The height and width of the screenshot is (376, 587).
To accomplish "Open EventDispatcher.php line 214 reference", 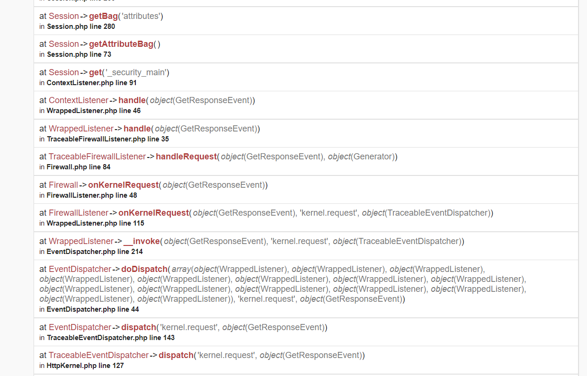I will coord(95,252).
